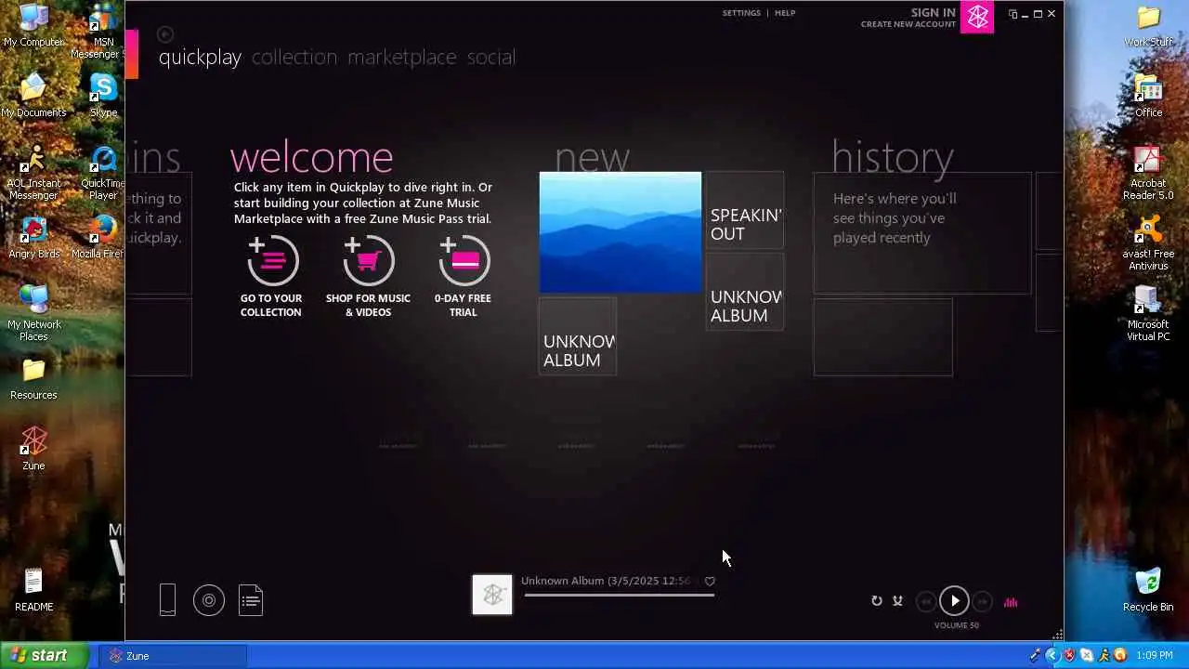Open Help link at top
The image size is (1189, 669).
[x=785, y=13]
